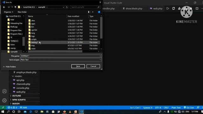The image size is (203, 114).
Task: Open web.php in VS Code explorer
Action: 21,92
